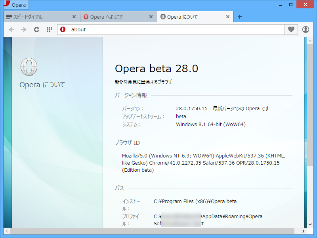Reload the current page
The height and width of the screenshot is (238, 317).
[x=36, y=29]
